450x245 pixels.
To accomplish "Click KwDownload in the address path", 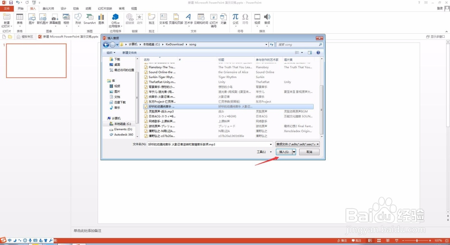I will [x=175, y=44].
